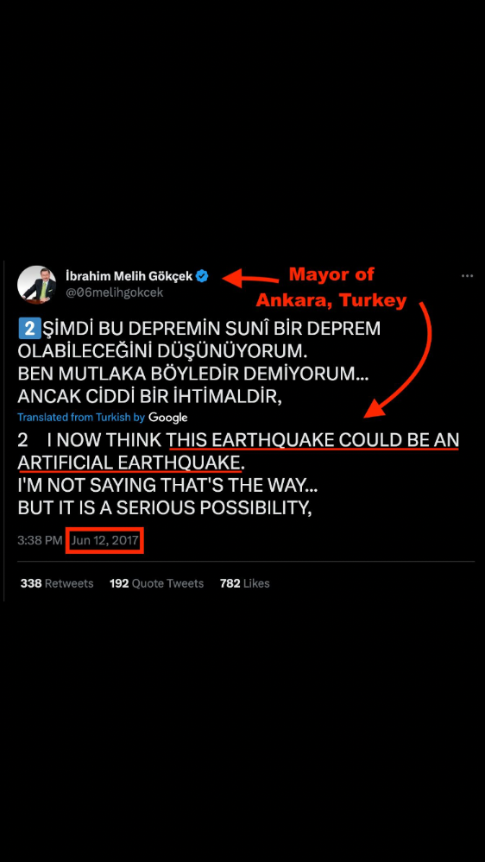Click İbrahim Melih Gökçek's profile avatar

(x=37, y=285)
